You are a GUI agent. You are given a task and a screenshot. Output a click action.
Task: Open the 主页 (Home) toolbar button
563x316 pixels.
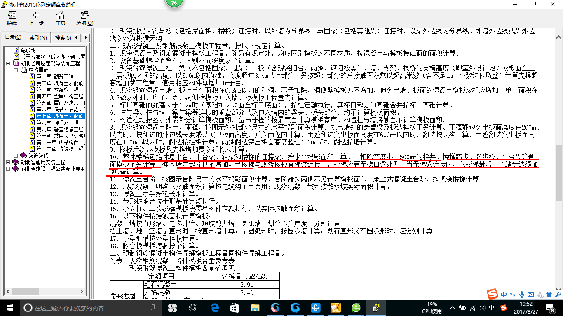(x=61, y=18)
